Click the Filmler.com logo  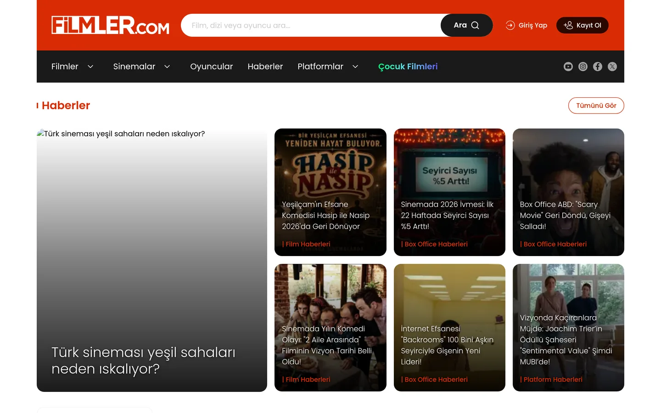110,25
